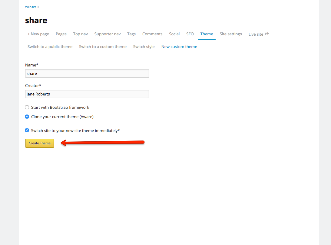331x245 pixels.
Task: Open the Tags tab
Action: [x=131, y=34]
